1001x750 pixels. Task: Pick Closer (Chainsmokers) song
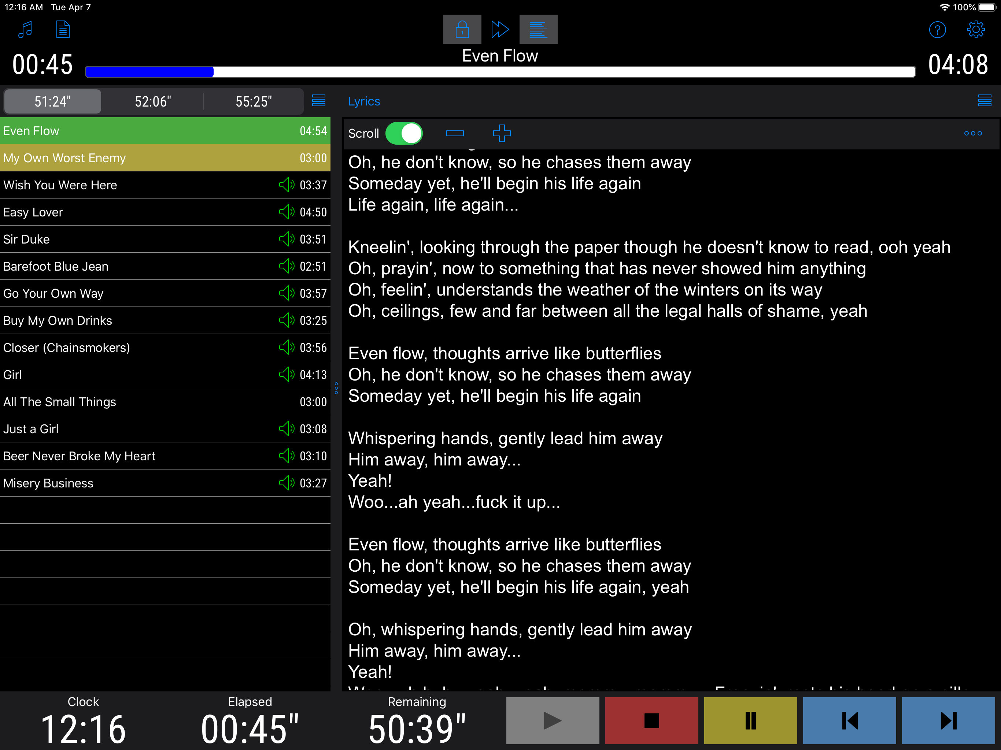click(x=165, y=348)
